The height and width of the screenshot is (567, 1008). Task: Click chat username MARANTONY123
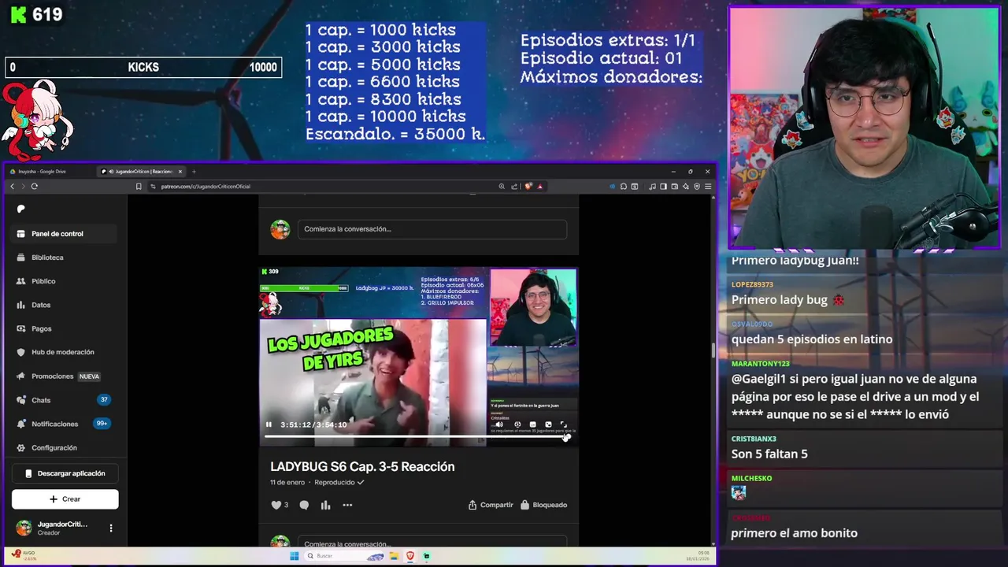point(760,364)
